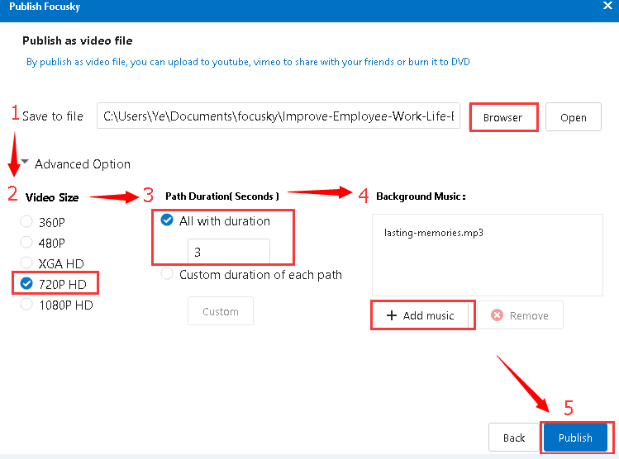Screen dimensions: 619x459
Task: Enable All with duration option
Action: pyautogui.click(x=167, y=220)
